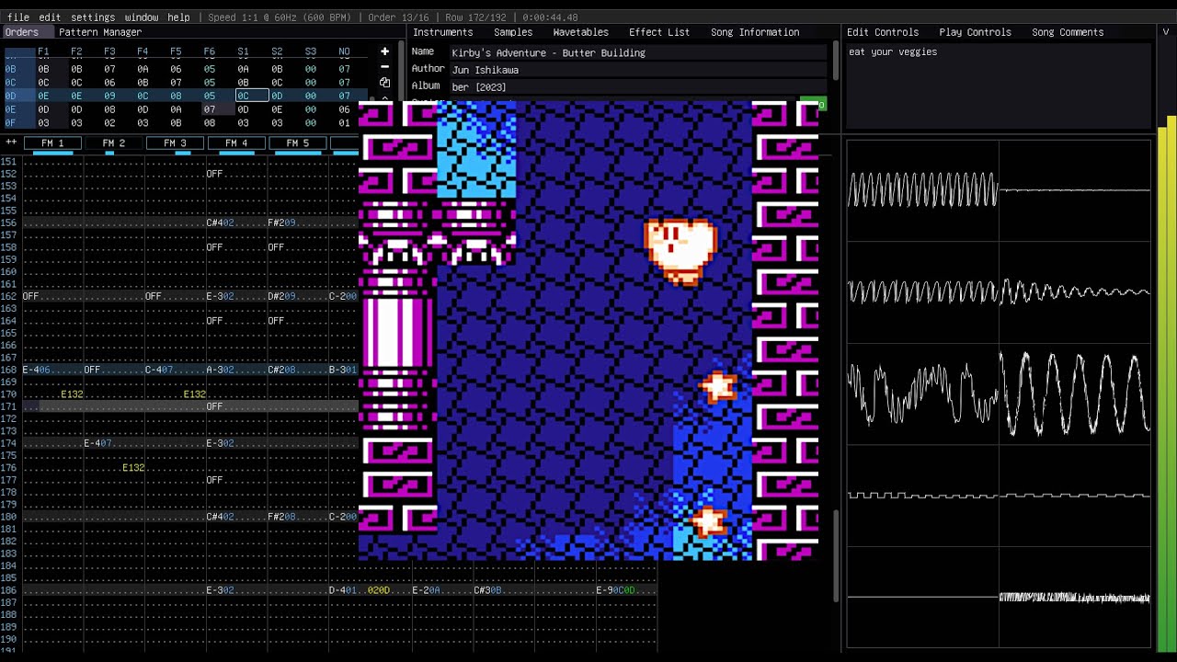Select note D-401 on row 186
The image size is (1177, 662).
point(342,590)
